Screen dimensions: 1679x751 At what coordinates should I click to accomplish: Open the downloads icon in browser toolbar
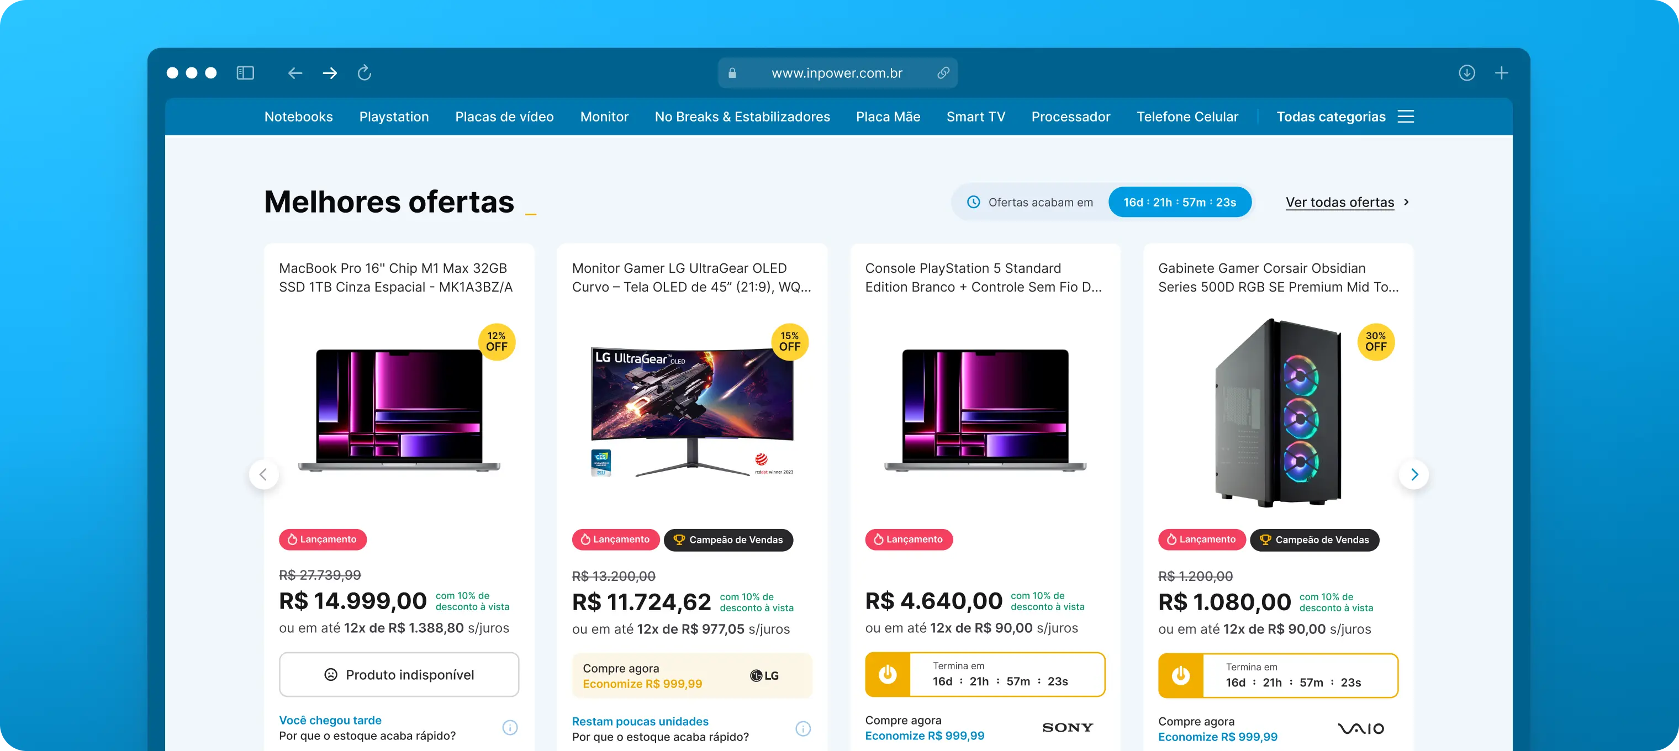pos(1466,73)
